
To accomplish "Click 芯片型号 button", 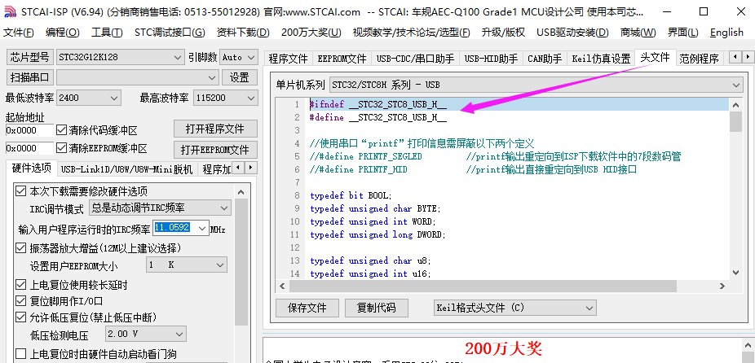I will [30, 57].
